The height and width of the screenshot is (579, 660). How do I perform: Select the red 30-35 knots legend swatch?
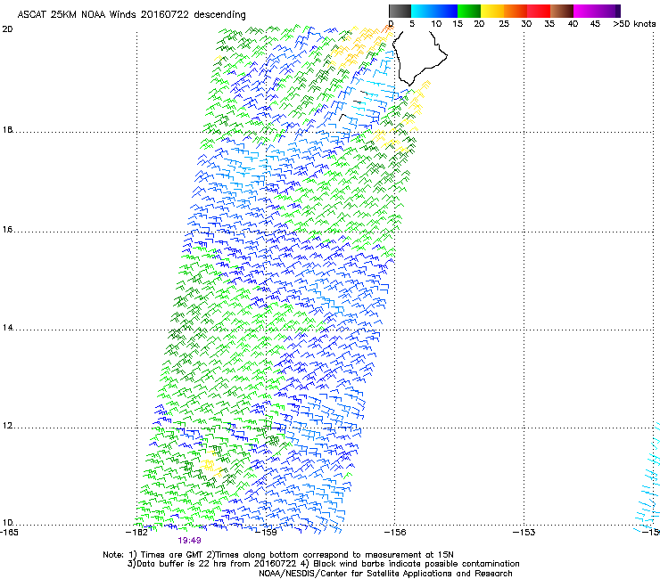tap(539, 11)
